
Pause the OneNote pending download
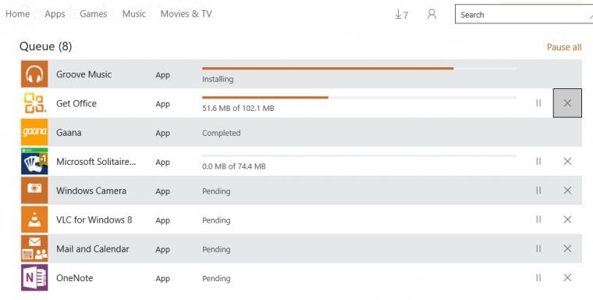pyautogui.click(x=538, y=277)
